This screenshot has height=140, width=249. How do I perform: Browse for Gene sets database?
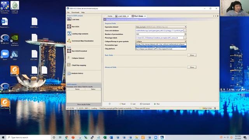185,30
